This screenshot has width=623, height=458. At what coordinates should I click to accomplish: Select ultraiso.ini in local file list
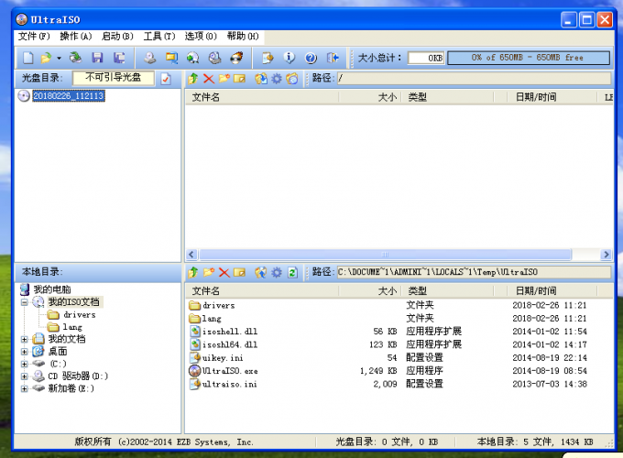pyautogui.click(x=229, y=384)
